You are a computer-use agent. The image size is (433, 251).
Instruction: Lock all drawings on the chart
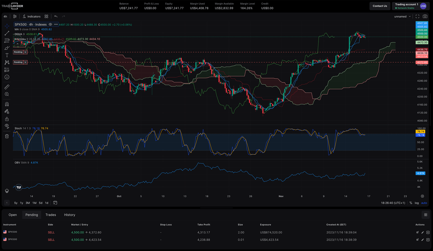7,119
